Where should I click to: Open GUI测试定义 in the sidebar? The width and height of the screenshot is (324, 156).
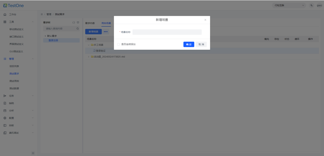16,51
